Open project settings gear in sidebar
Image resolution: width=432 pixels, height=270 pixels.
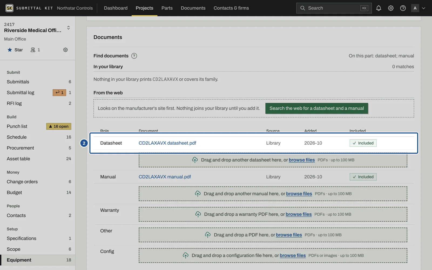(x=65, y=50)
